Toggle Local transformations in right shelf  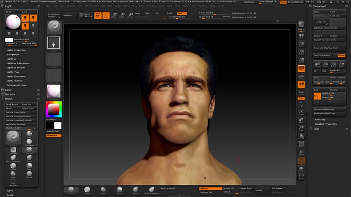301,84
